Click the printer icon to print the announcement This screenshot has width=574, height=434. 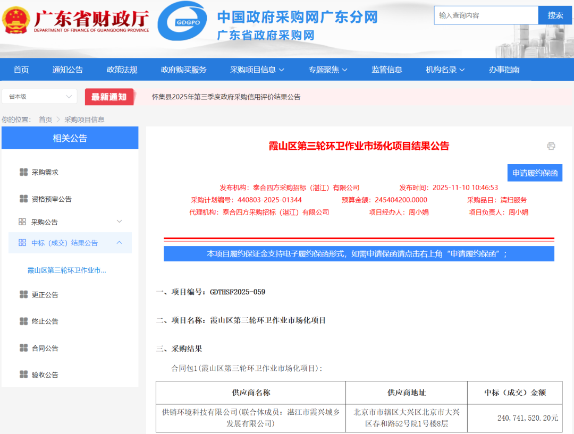[x=552, y=146]
